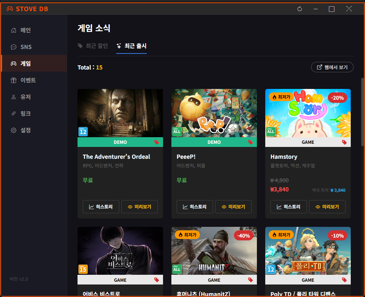Click the 웹에서 보기 button
Screen dimensions: 365x297
click(x=332, y=67)
